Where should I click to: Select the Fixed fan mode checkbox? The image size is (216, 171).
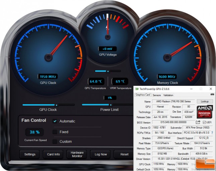(55, 132)
